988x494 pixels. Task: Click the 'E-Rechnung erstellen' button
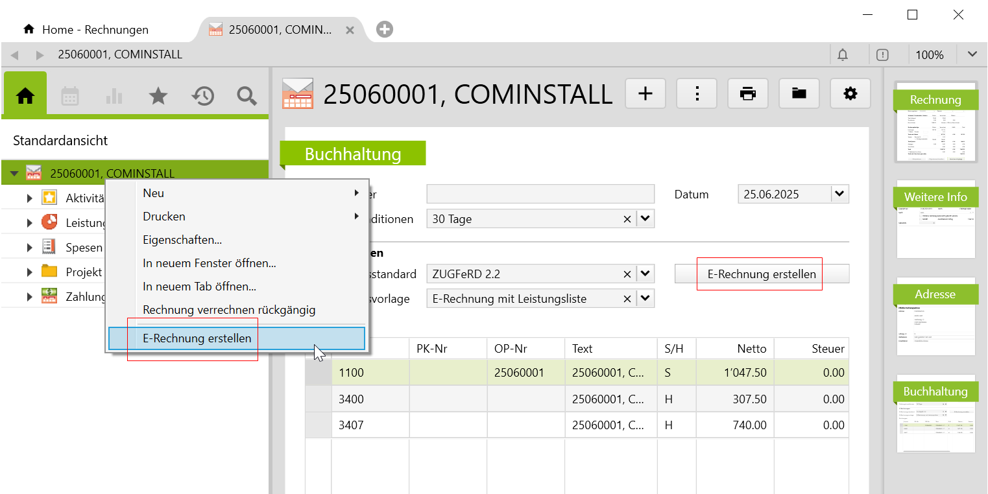[762, 274]
